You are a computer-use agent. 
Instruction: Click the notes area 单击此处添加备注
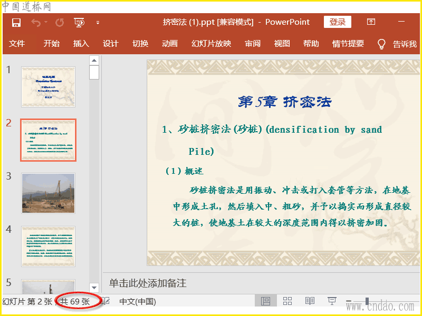(x=148, y=283)
